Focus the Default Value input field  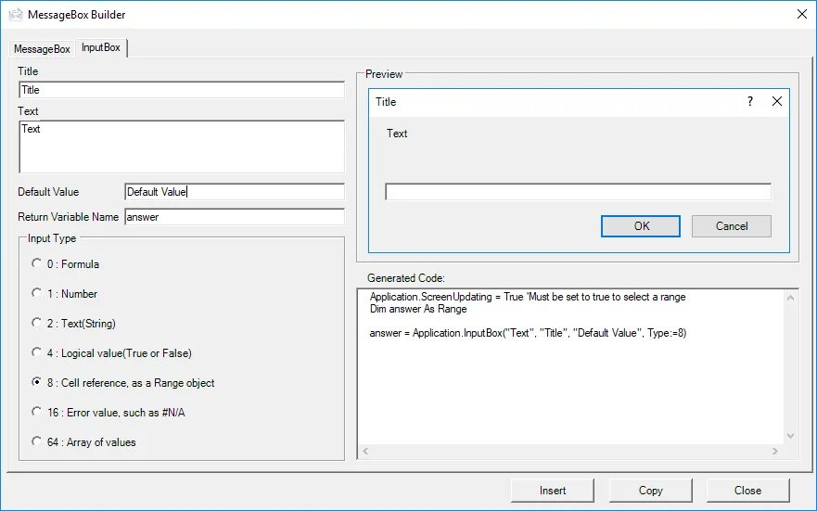[x=235, y=192]
